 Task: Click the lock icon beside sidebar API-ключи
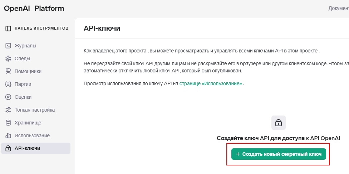[8, 148]
